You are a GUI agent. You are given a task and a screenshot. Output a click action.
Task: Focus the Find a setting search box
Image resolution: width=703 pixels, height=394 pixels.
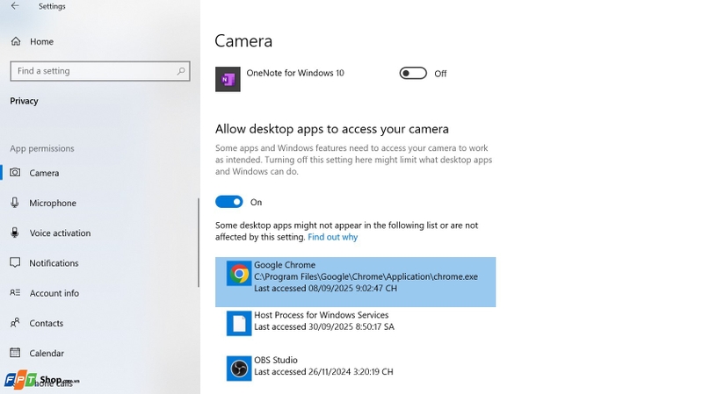click(x=100, y=71)
